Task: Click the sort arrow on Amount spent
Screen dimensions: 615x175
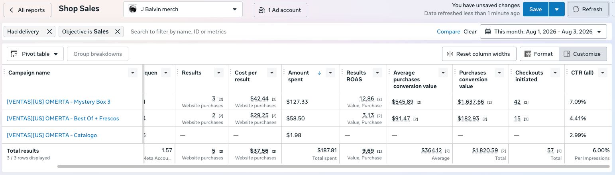Action: click(319, 73)
